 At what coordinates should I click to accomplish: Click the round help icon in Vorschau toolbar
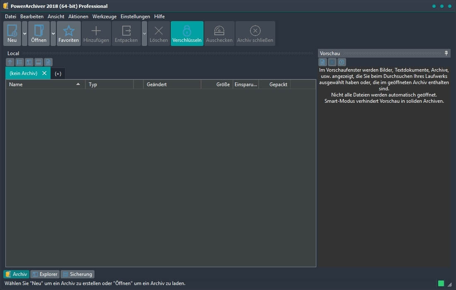342,62
